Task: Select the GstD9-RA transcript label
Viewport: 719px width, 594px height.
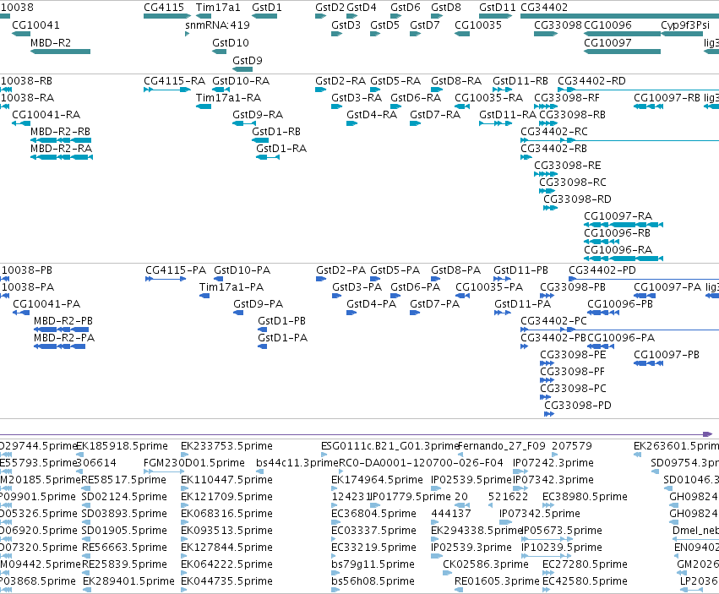Action: coord(258,115)
